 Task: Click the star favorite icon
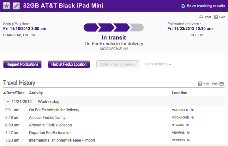point(7,6)
